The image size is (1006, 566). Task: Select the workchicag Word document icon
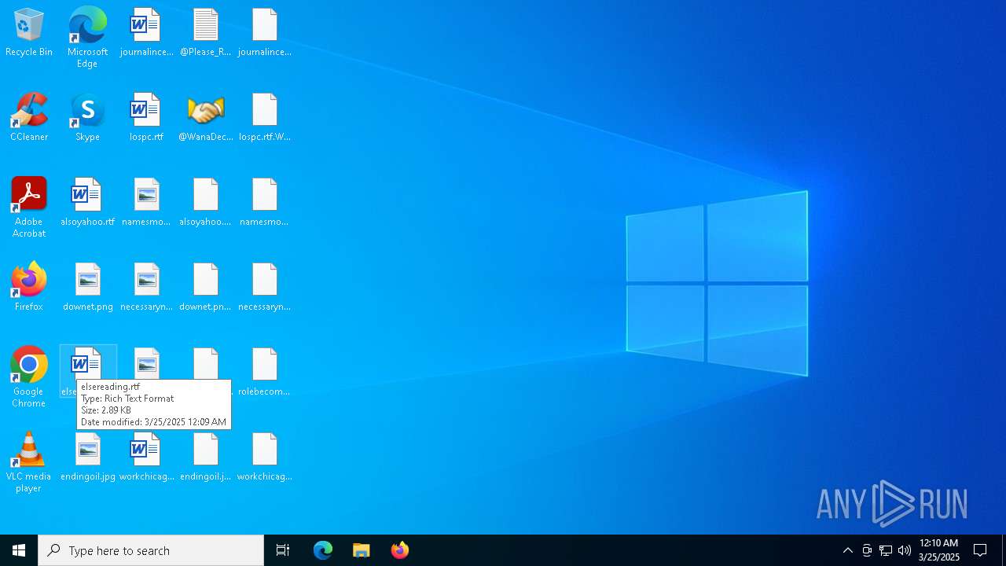coord(146,457)
